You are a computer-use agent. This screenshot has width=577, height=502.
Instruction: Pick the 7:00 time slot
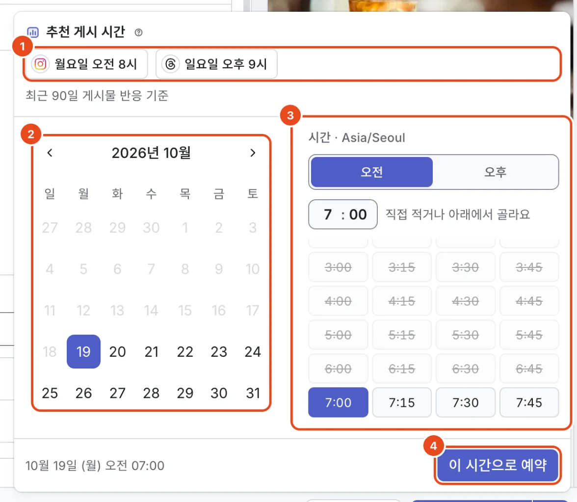tap(338, 402)
